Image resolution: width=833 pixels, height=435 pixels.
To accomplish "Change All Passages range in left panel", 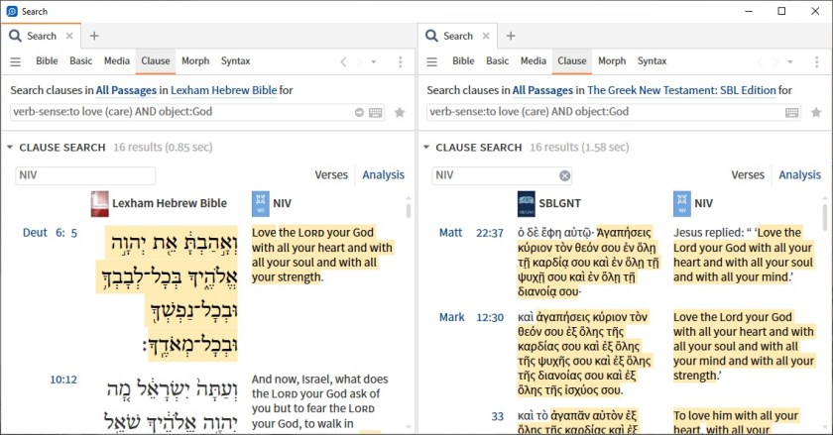I will pos(126,91).
